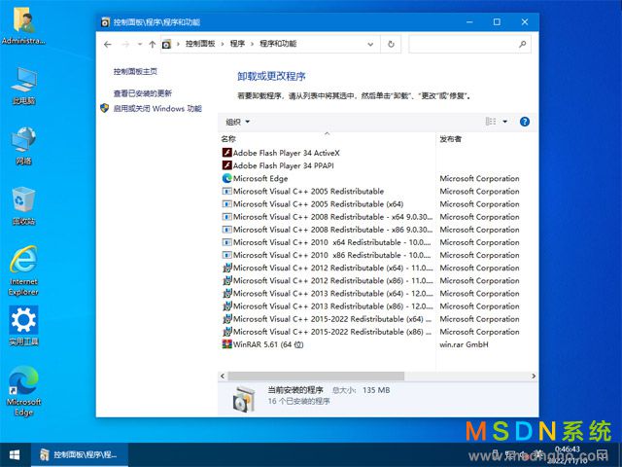Click the horizontal scrollbar left arrow
The image size is (622, 467).
pyautogui.click(x=223, y=376)
